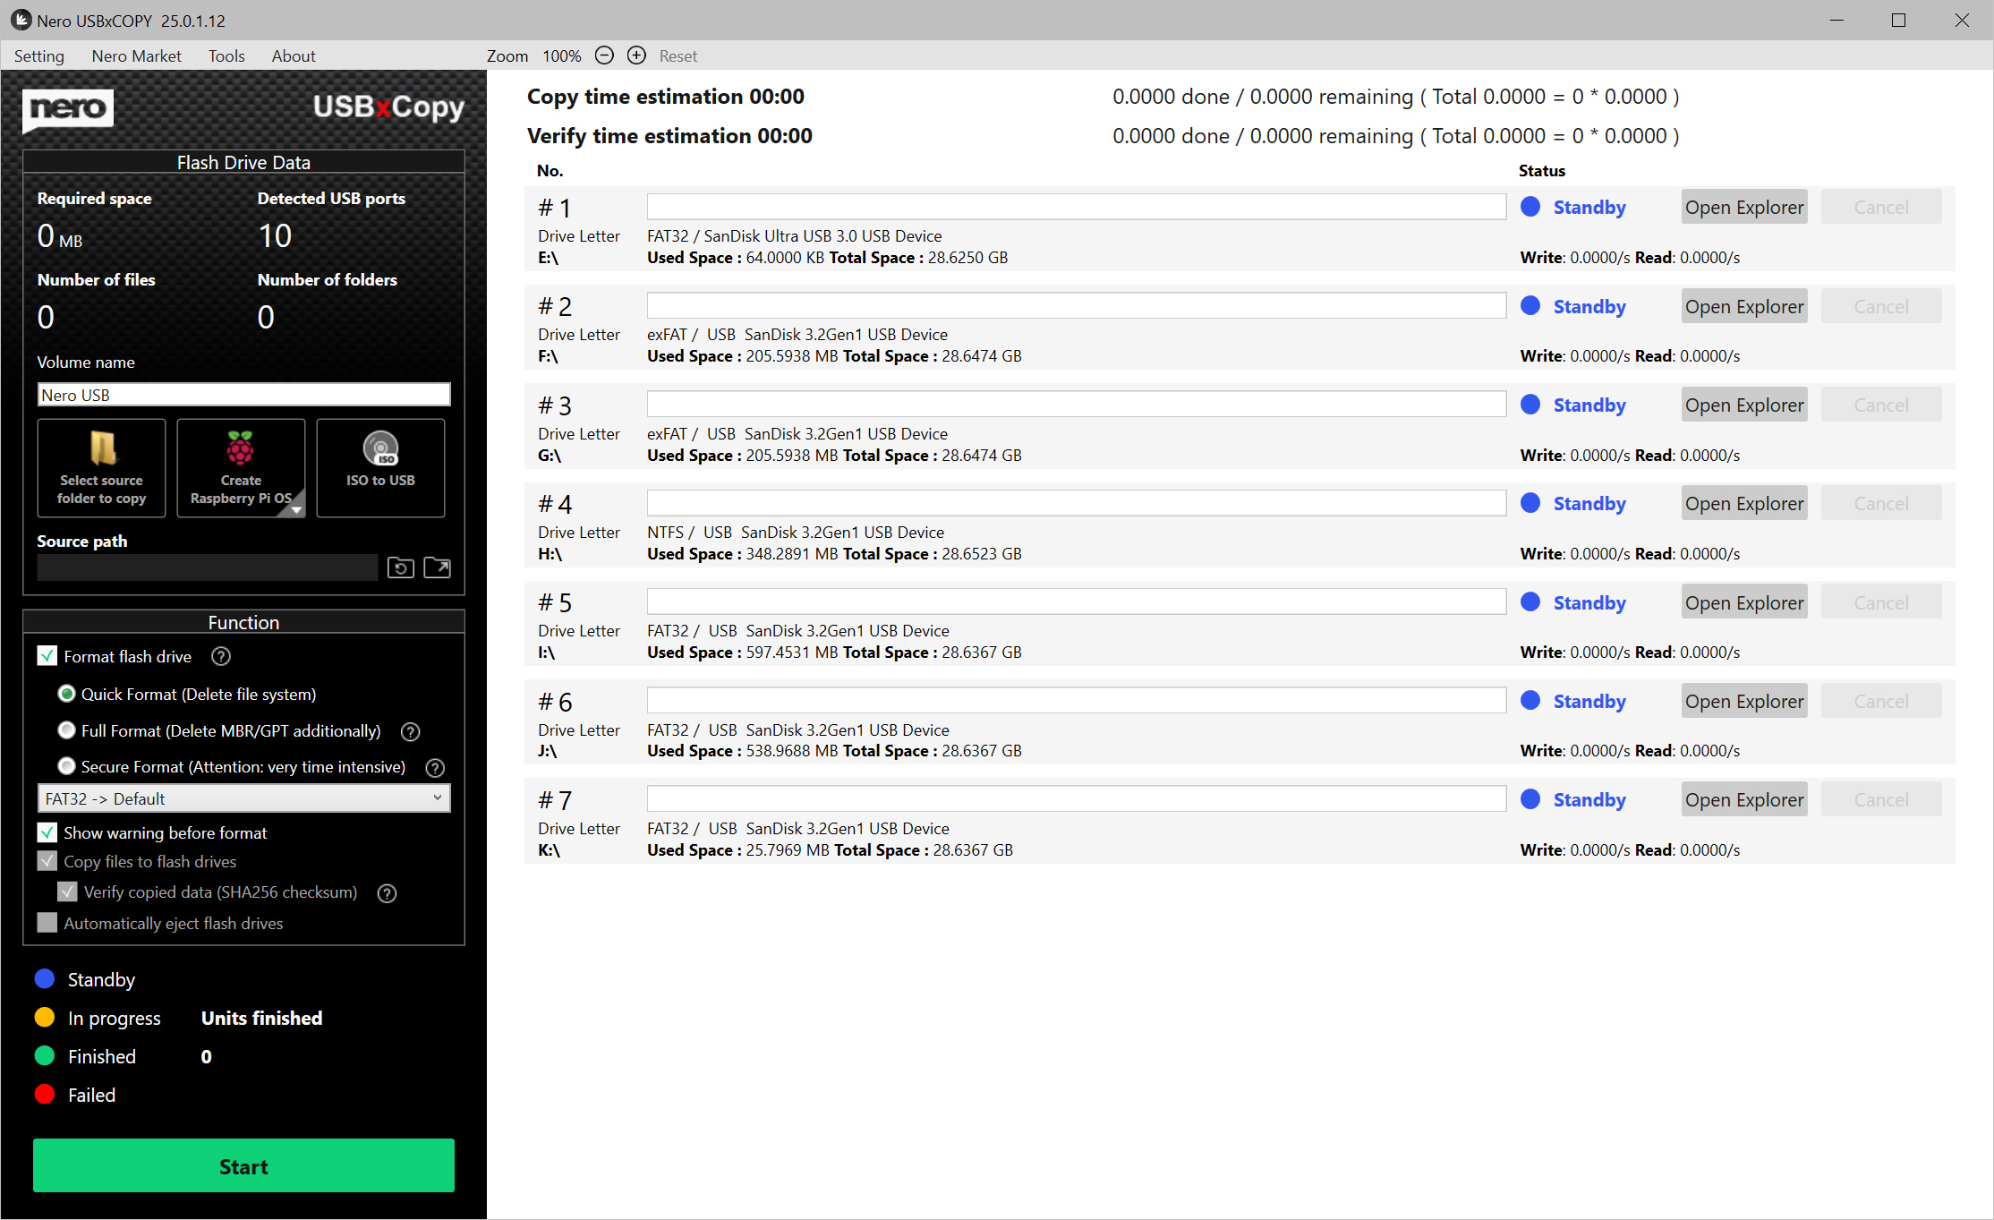
Task: Click Cancel for drive #7
Action: [x=1881, y=799]
